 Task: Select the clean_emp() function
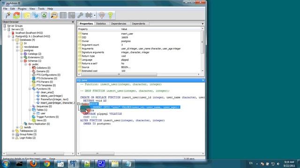[x=47, y=92]
